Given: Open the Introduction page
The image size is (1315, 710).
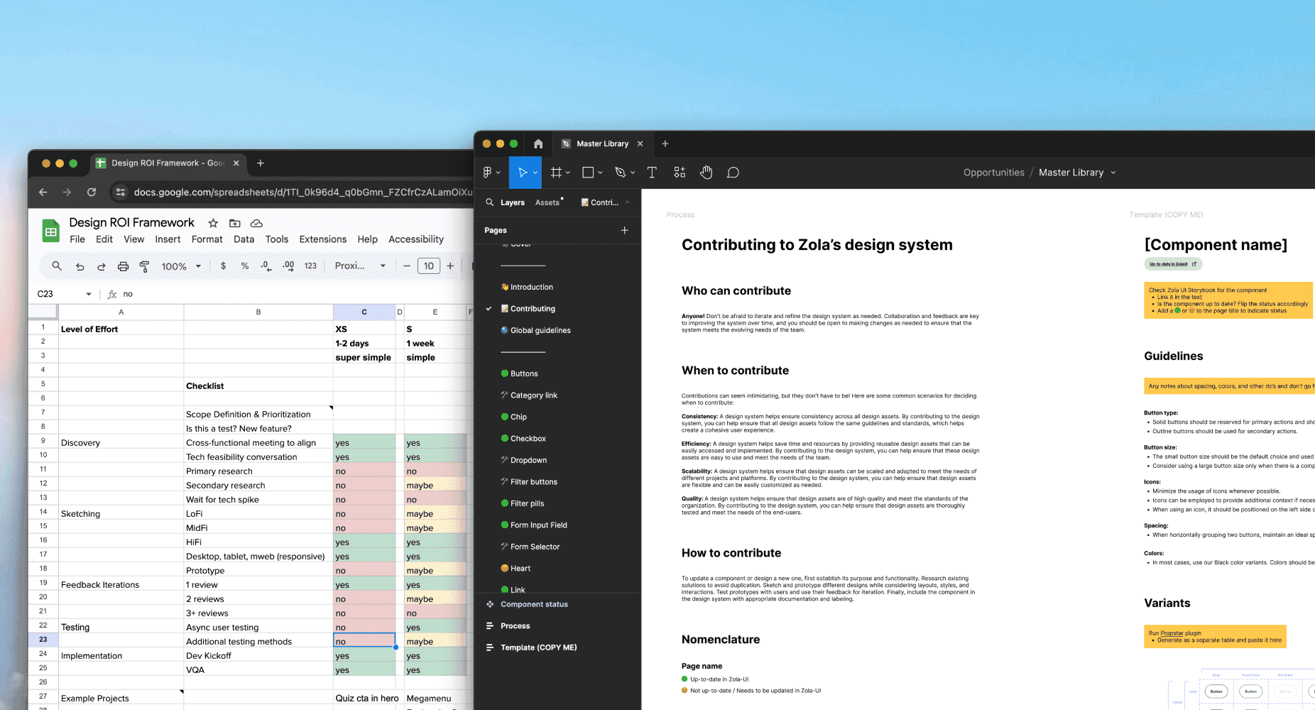Looking at the screenshot, I should [x=532, y=287].
